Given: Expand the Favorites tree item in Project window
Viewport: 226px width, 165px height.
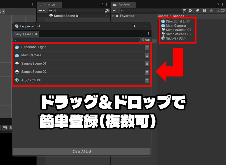Looking at the screenshot, I should pyautogui.click(x=113, y=16).
